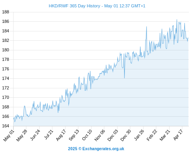Screen dimensions: 192x155
Task: Select the Sep 13 x-axis date label
Action: pyautogui.click(x=74, y=135)
